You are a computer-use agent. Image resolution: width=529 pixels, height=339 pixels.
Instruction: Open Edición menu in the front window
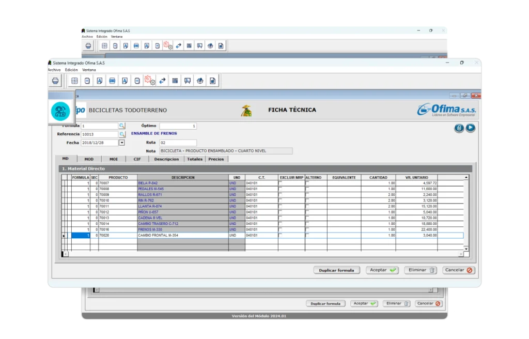tap(71, 70)
